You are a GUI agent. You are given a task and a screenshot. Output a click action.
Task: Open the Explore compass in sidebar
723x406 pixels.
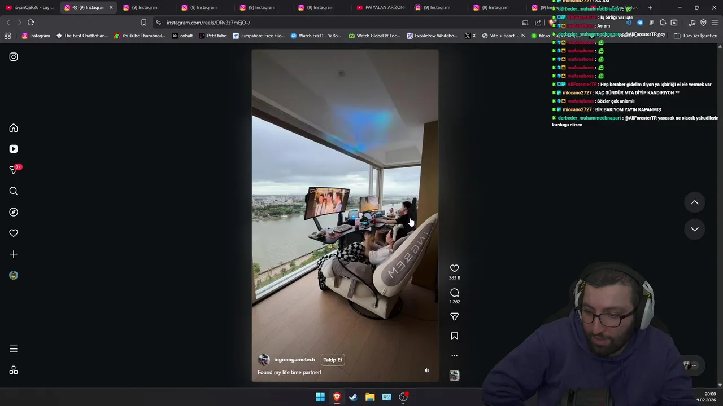point(14,212)
